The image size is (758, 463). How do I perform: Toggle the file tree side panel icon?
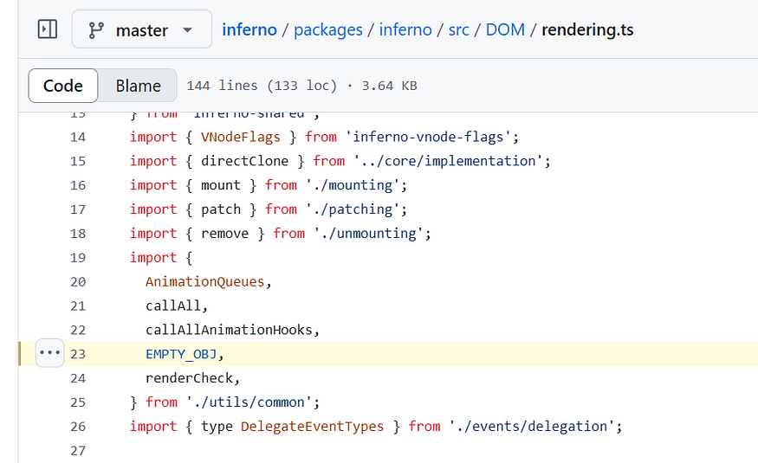(x=48, y=29)
